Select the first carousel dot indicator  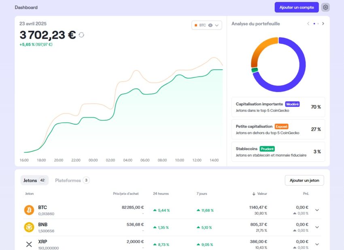click(314, 24)
